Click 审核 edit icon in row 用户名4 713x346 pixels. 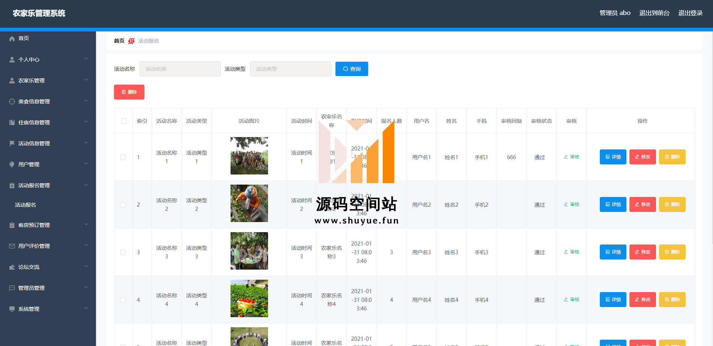566,300
